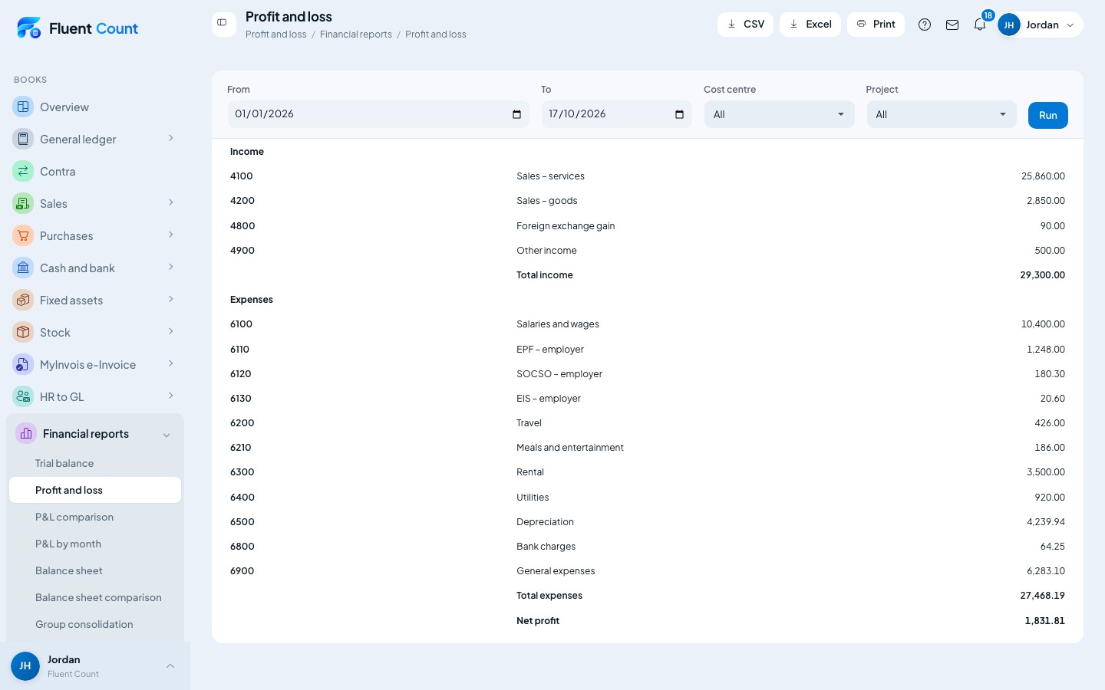Open the To date calendar picker
The width and height of the screenshot is (1105, 690).
click(679, 114)
